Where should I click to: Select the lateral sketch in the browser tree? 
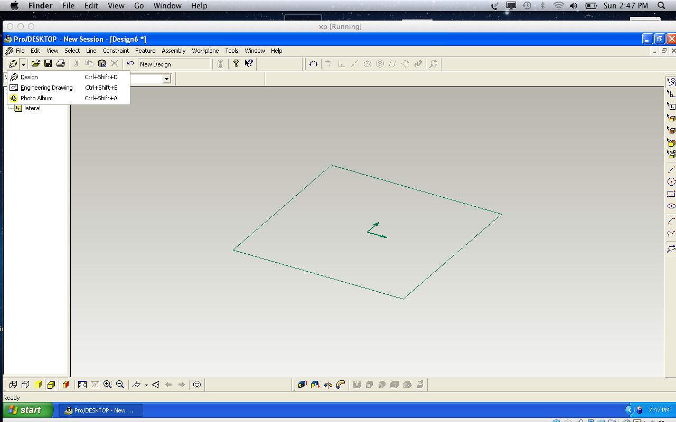pos(32,108)
